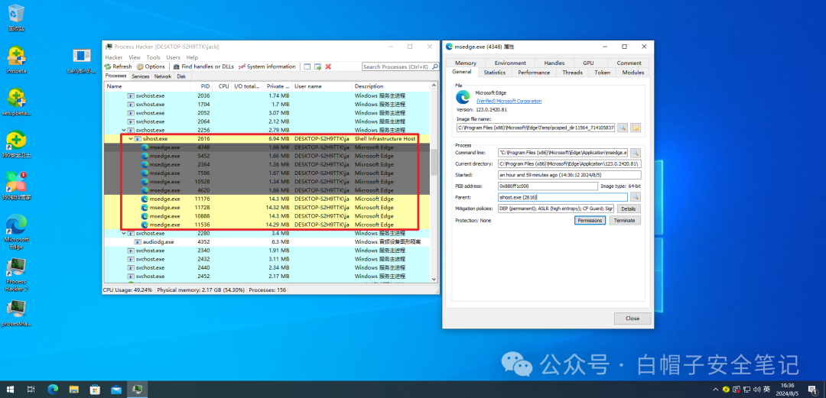Click the Permissions button

tap(590, 221)
